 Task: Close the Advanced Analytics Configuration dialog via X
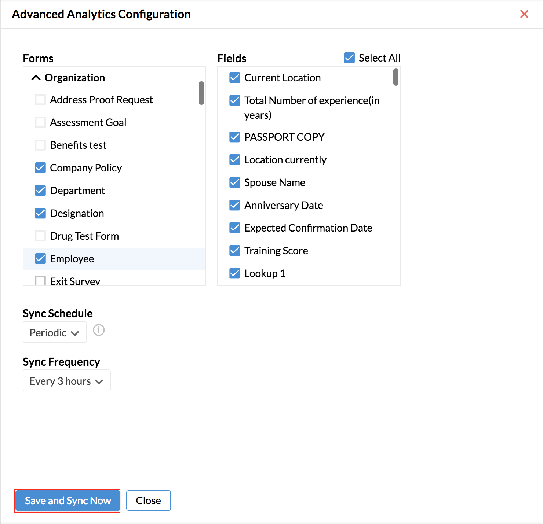(524, 14)
